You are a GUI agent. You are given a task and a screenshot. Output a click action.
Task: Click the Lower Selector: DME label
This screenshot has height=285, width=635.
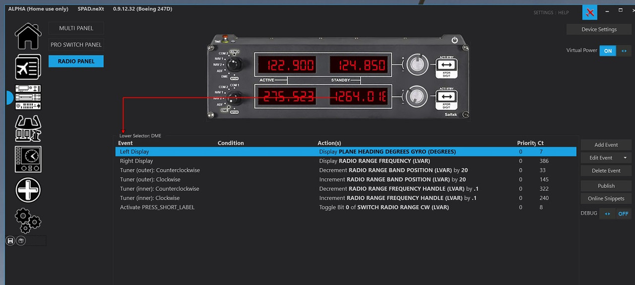tap(140, 136)
